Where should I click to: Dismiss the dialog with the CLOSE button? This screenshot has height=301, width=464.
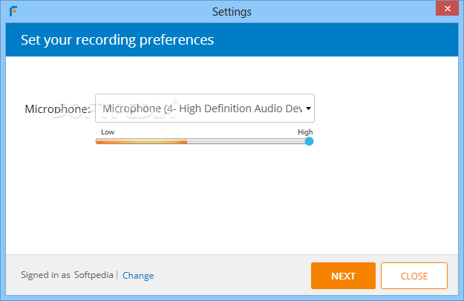414,276
